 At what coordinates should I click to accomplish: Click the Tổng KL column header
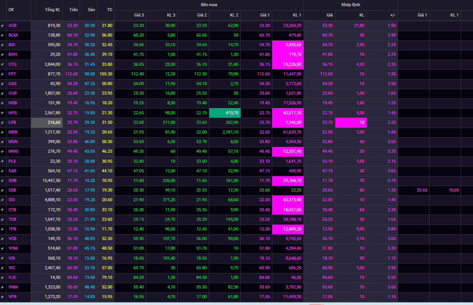(x=53, y=10)
